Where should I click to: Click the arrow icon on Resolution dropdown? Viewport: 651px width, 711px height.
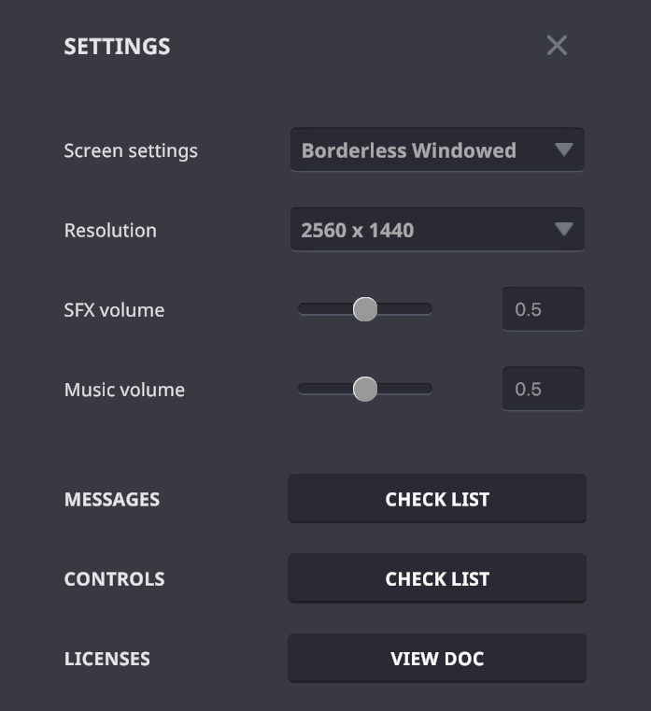point(563,229)
